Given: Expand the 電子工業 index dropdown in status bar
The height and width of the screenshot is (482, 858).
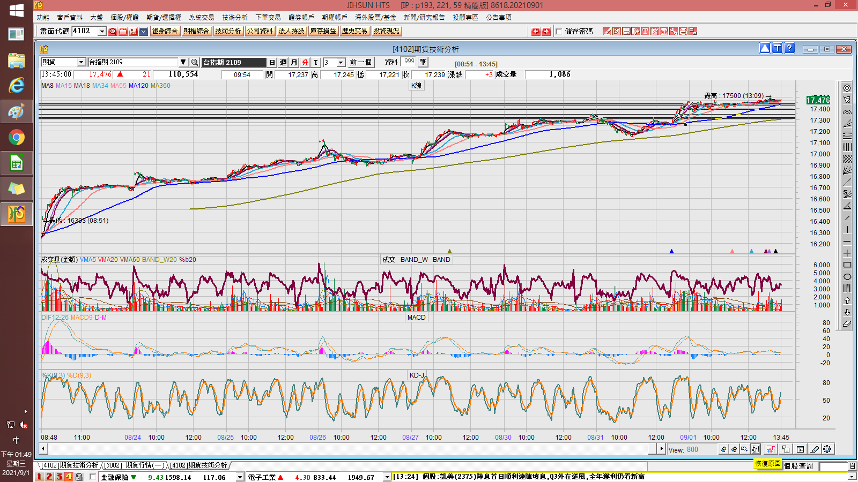Looking at the screenshot, I should click(387, 477).
